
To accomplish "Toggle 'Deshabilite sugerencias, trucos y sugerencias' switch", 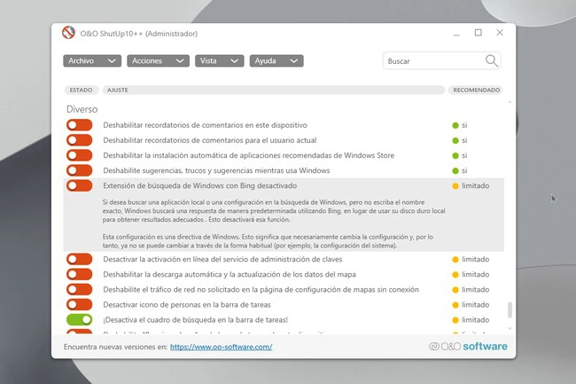I will coord(80,170).
